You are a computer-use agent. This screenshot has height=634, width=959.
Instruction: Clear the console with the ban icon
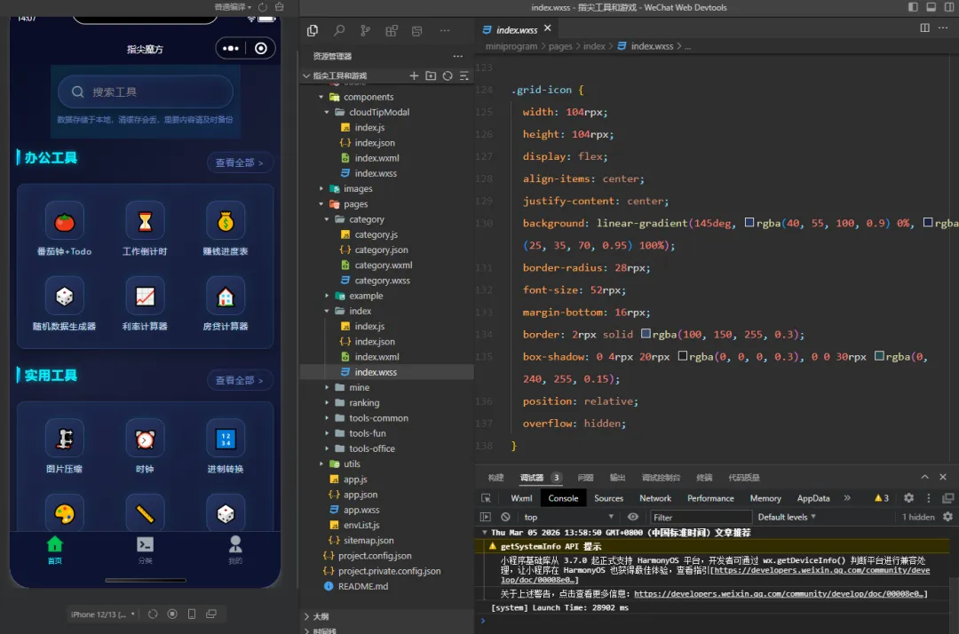[x=505, y=517]
